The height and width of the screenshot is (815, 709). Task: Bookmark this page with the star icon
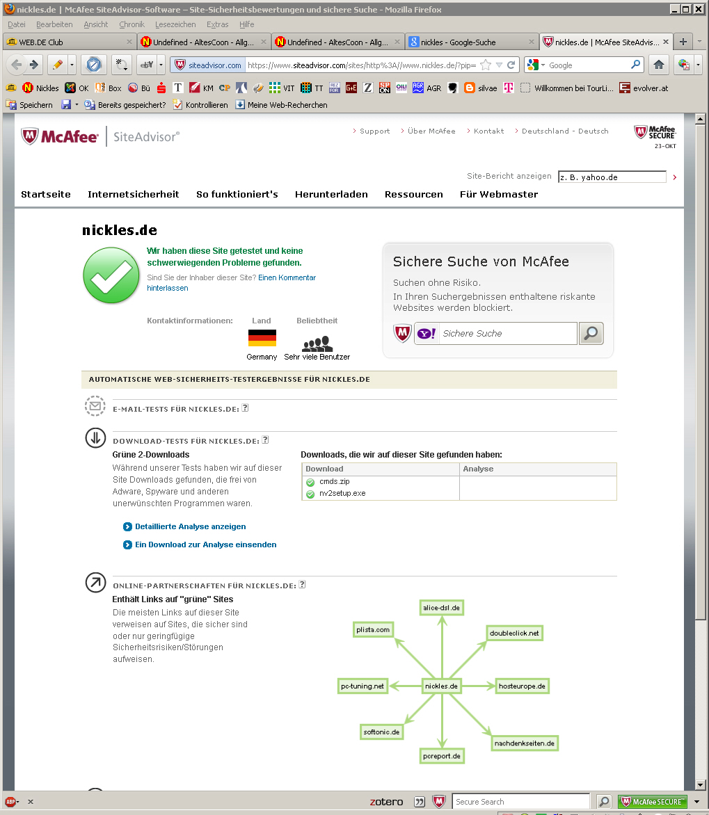(x=486, y=65)
